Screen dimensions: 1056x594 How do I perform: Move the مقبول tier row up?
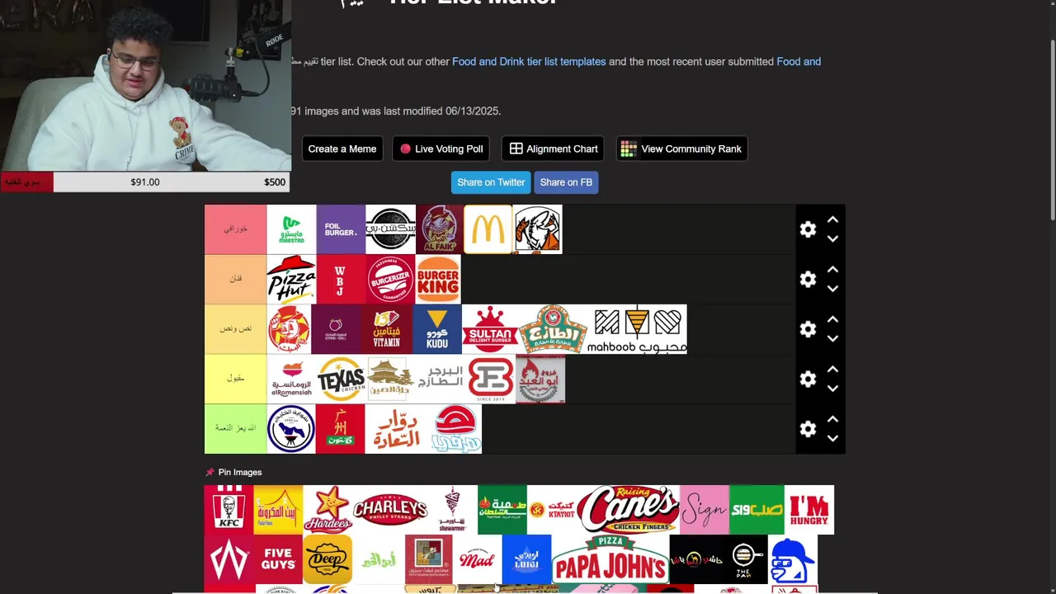click(x=832, y=369)
